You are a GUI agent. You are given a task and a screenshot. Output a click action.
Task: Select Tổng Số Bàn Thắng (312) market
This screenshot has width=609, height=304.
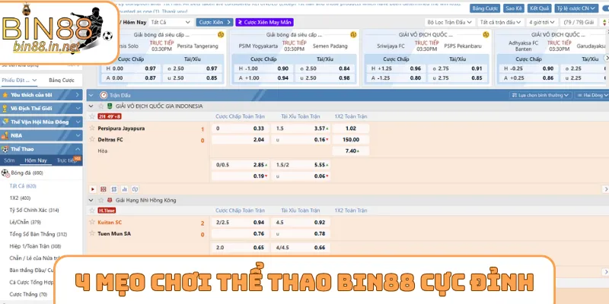[x=38, y=234]
